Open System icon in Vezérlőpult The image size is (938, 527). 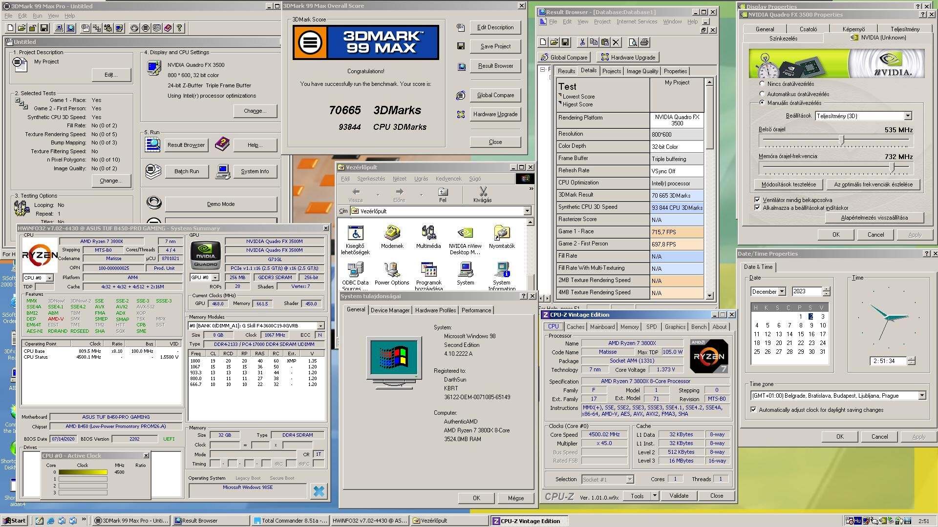(x=465, y=274)
